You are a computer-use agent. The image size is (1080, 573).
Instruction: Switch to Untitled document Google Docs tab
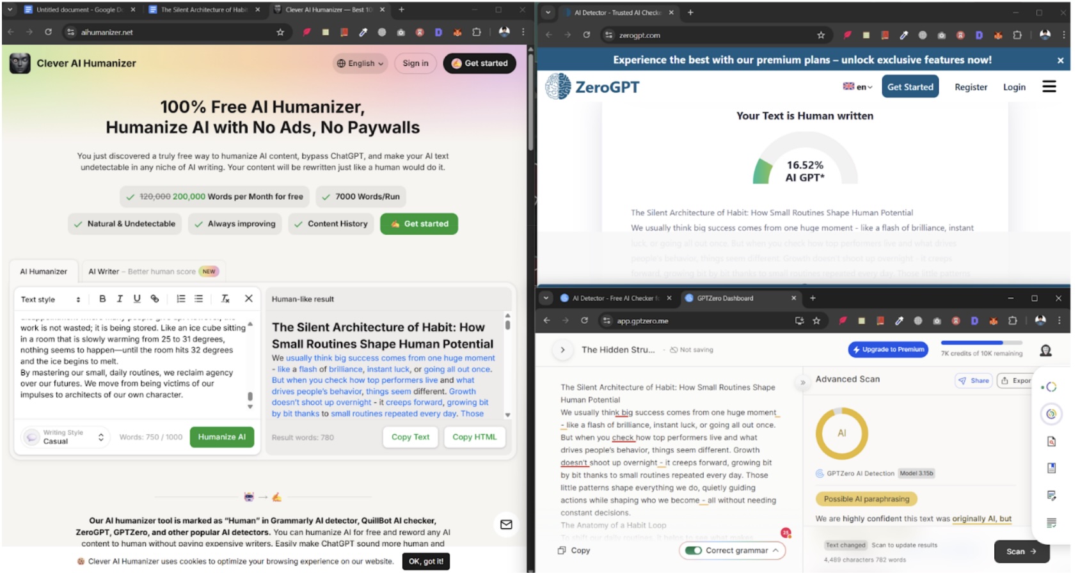click(80, 10)
